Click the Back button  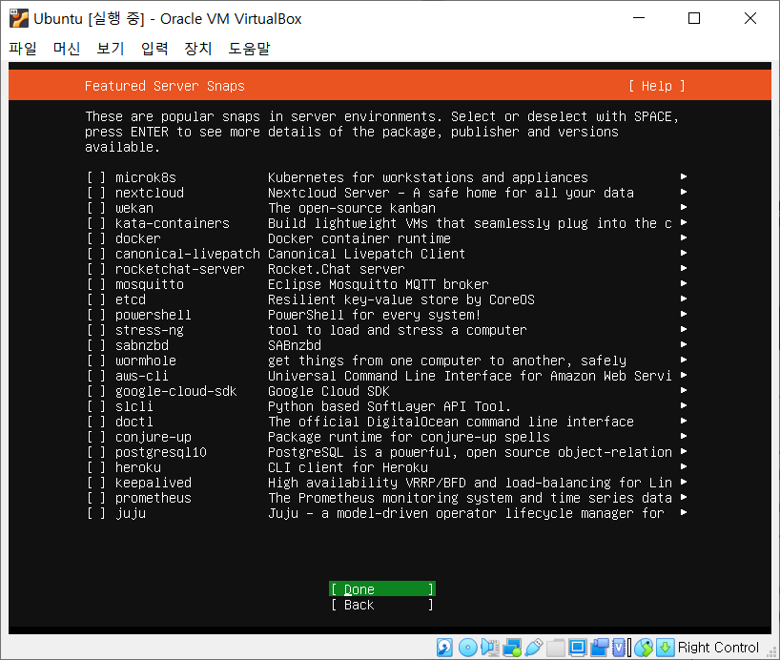pos(382,605)
